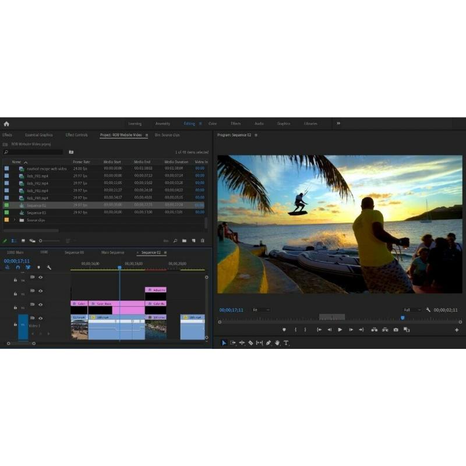Hide track V4 output with eye
Viewport: 466px width, 466px height.
tap(40, 277)
